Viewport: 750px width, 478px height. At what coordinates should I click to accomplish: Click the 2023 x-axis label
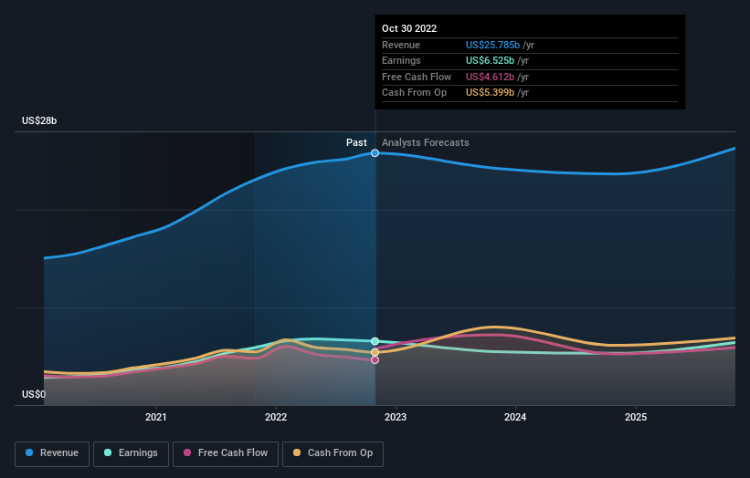pyautogui.click(x=396, y=417)
